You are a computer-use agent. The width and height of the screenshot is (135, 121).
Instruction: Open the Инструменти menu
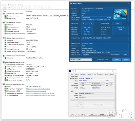point(12,5)
